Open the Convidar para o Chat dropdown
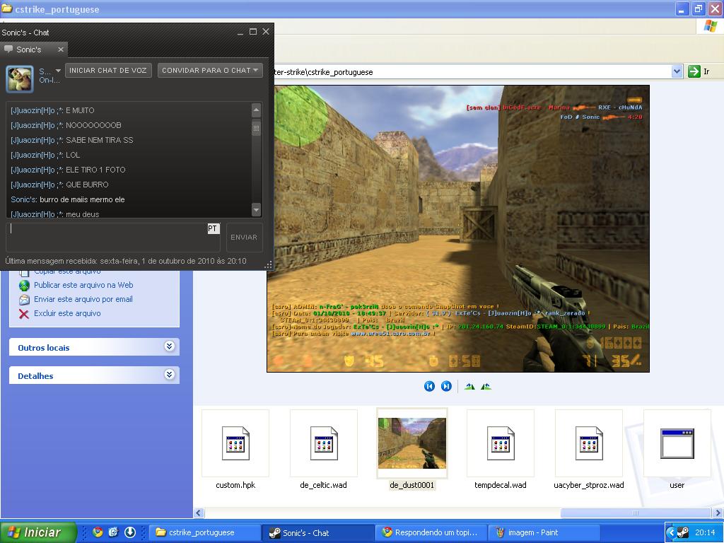724x543 pixels. click(210, 70)
